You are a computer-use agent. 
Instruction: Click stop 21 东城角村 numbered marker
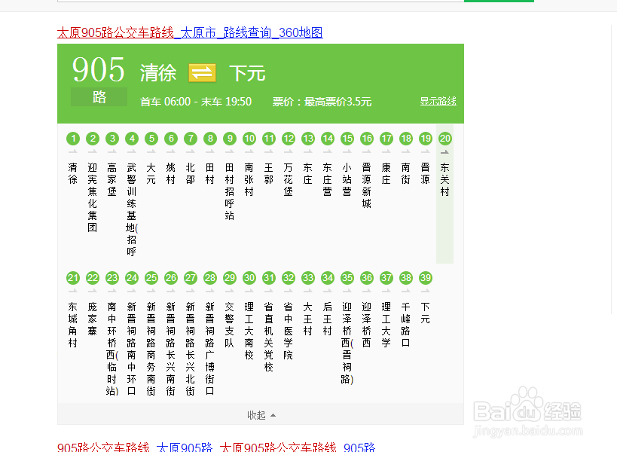(73, 278)
